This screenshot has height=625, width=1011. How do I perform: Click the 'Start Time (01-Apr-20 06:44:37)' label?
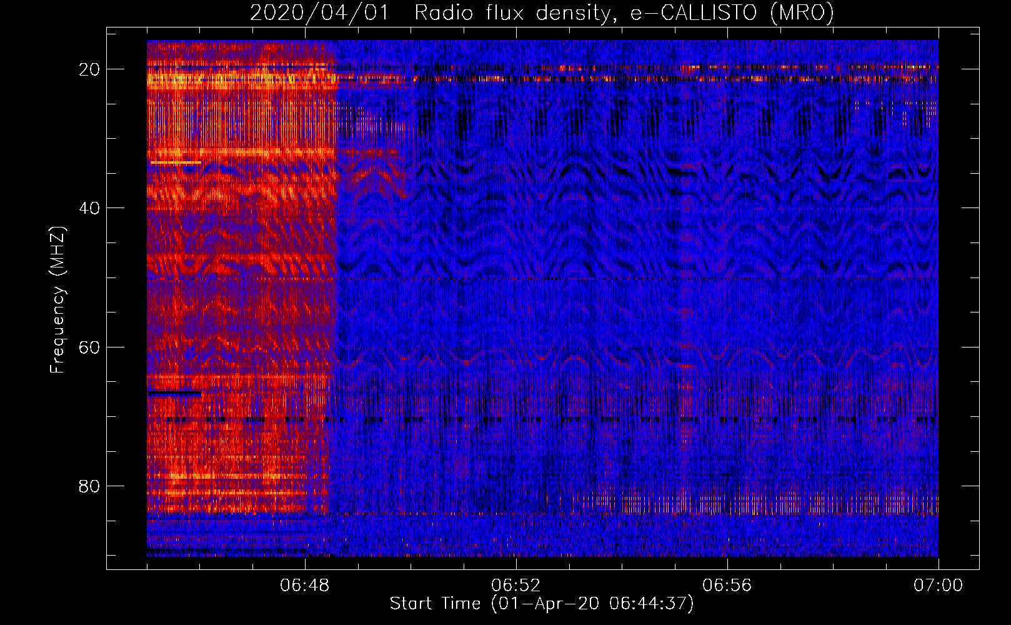point(542,604)
